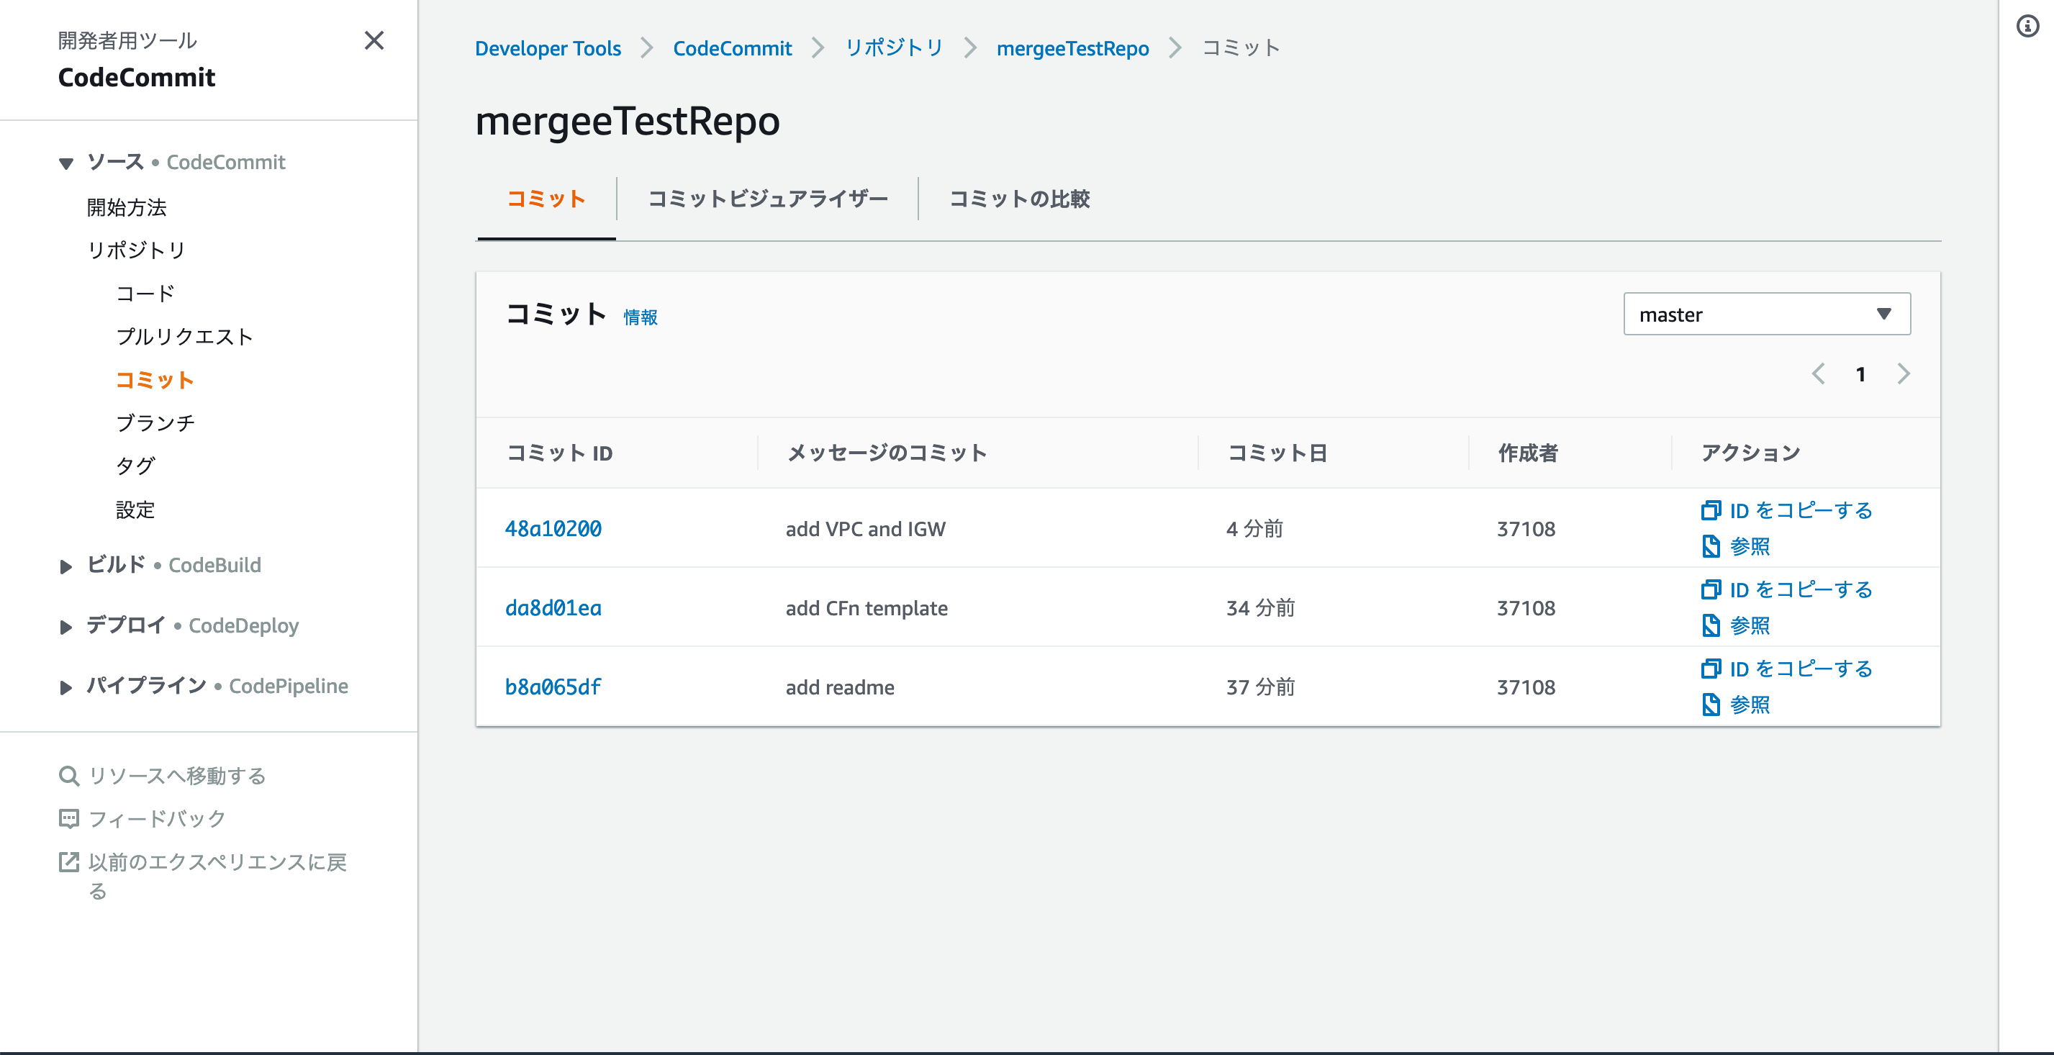Open ブランチ from the sidebar
Viewport: 2054px width, 1055px height.
pyautogui.click(x=156, y=422)
